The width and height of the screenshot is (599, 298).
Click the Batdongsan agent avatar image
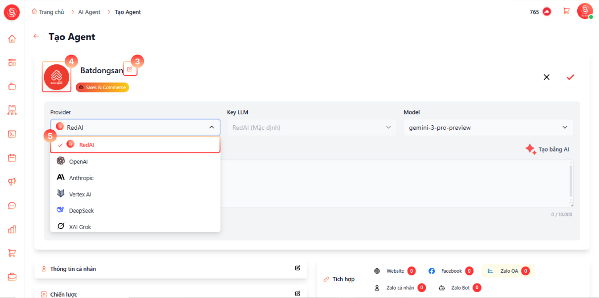tap(56, 77)
